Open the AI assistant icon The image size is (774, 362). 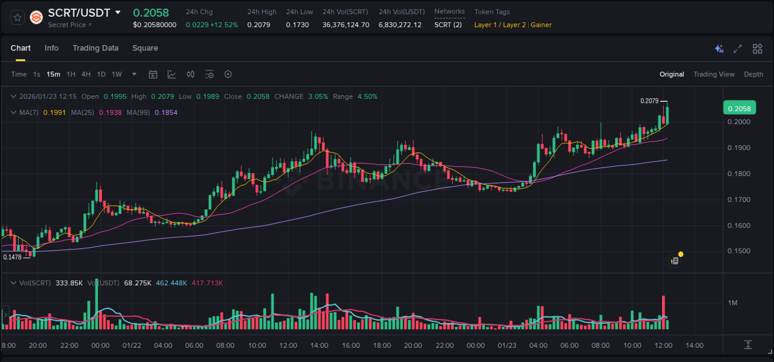[719, 49]
